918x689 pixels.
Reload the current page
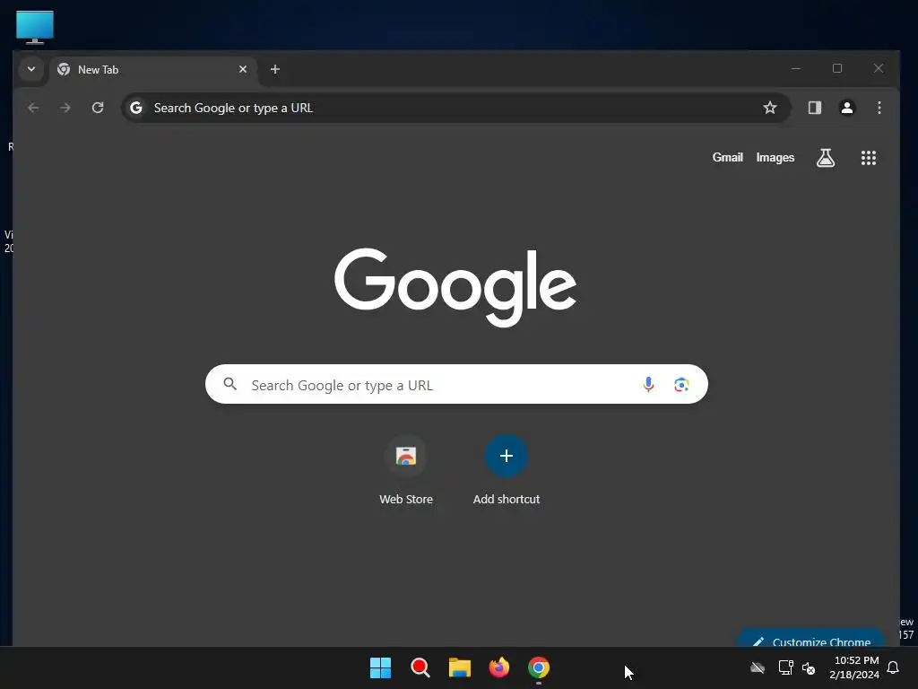[98, 108]
